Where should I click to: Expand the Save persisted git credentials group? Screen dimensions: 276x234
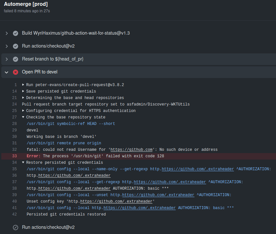(x=23, y=91)
